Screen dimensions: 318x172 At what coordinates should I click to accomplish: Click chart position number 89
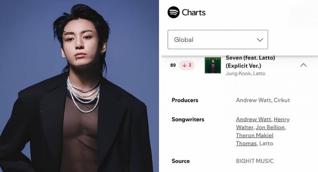pos(173,65)
